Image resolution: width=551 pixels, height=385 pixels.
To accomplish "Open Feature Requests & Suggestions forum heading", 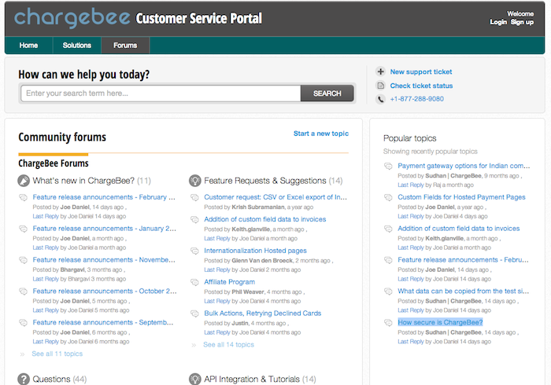I will (265, 181).
